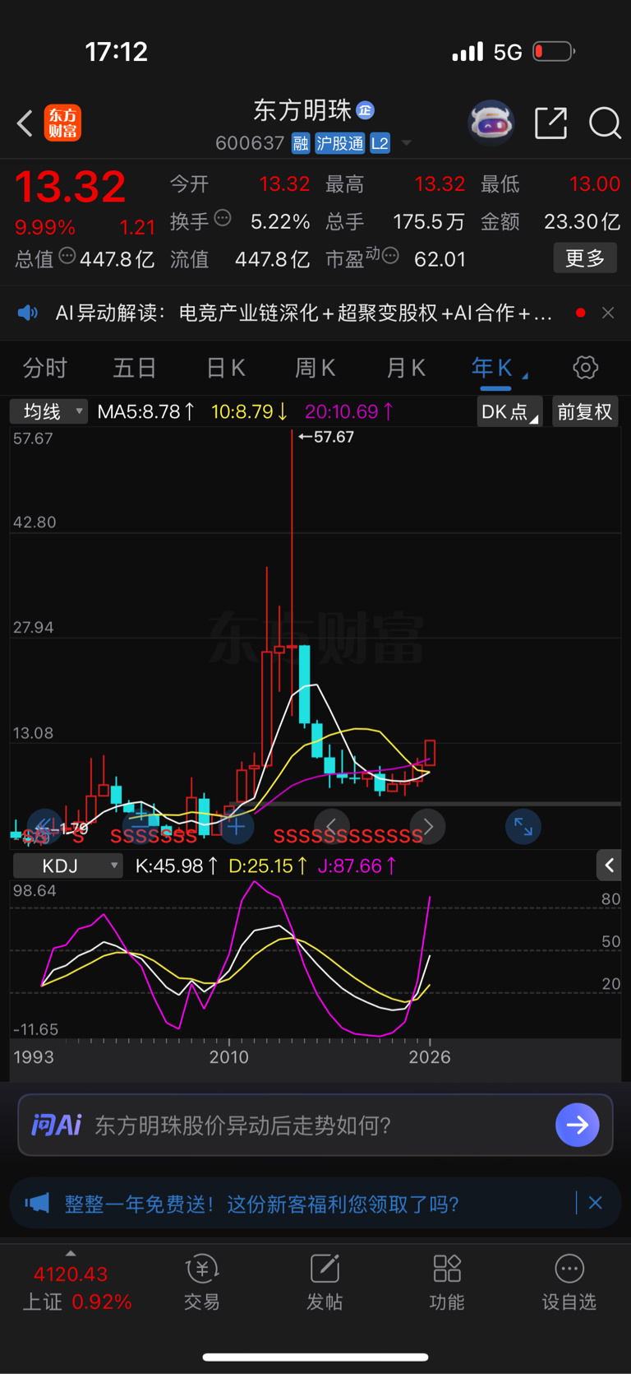The width and height of the screenshot is (631, 1374).
Task: Switch to 分时 chart tab
Action: pyautogui.click(x=44, y=368)
